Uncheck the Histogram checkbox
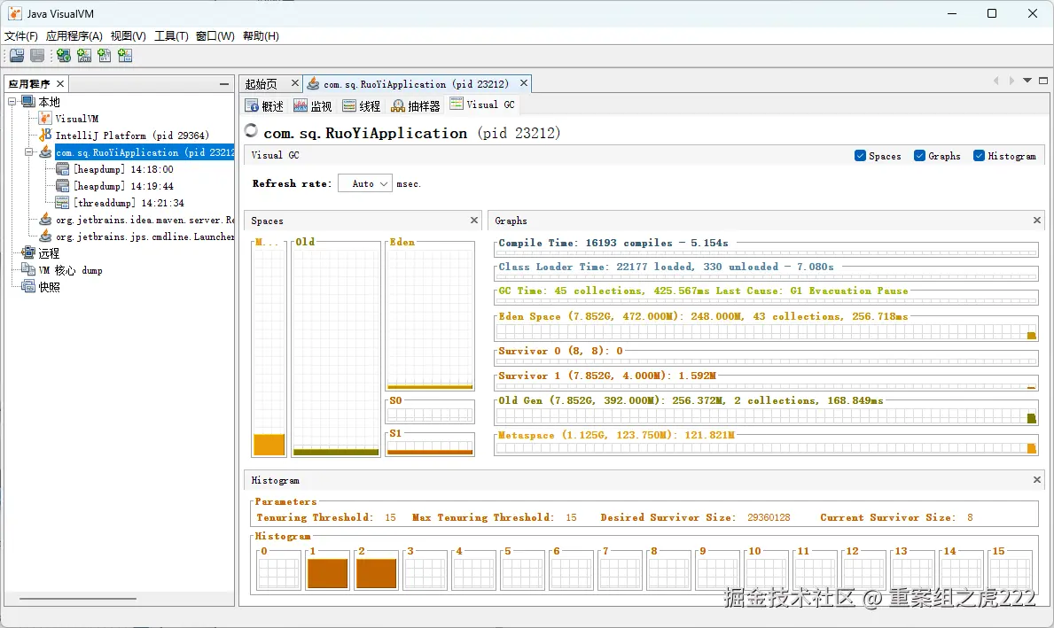This screenshot has height=628, width=1054. (980, 156)
